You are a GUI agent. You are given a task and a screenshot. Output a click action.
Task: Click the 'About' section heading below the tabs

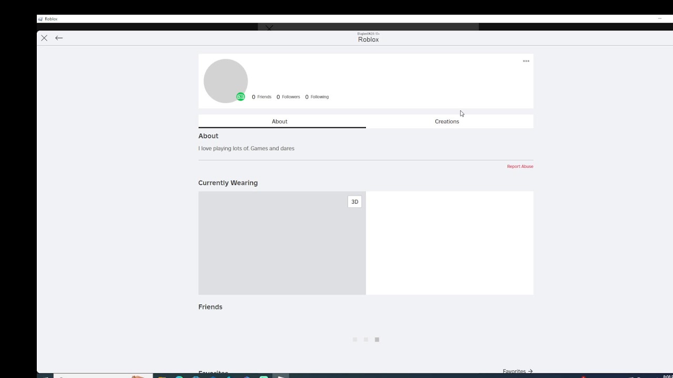click(208, 136)
